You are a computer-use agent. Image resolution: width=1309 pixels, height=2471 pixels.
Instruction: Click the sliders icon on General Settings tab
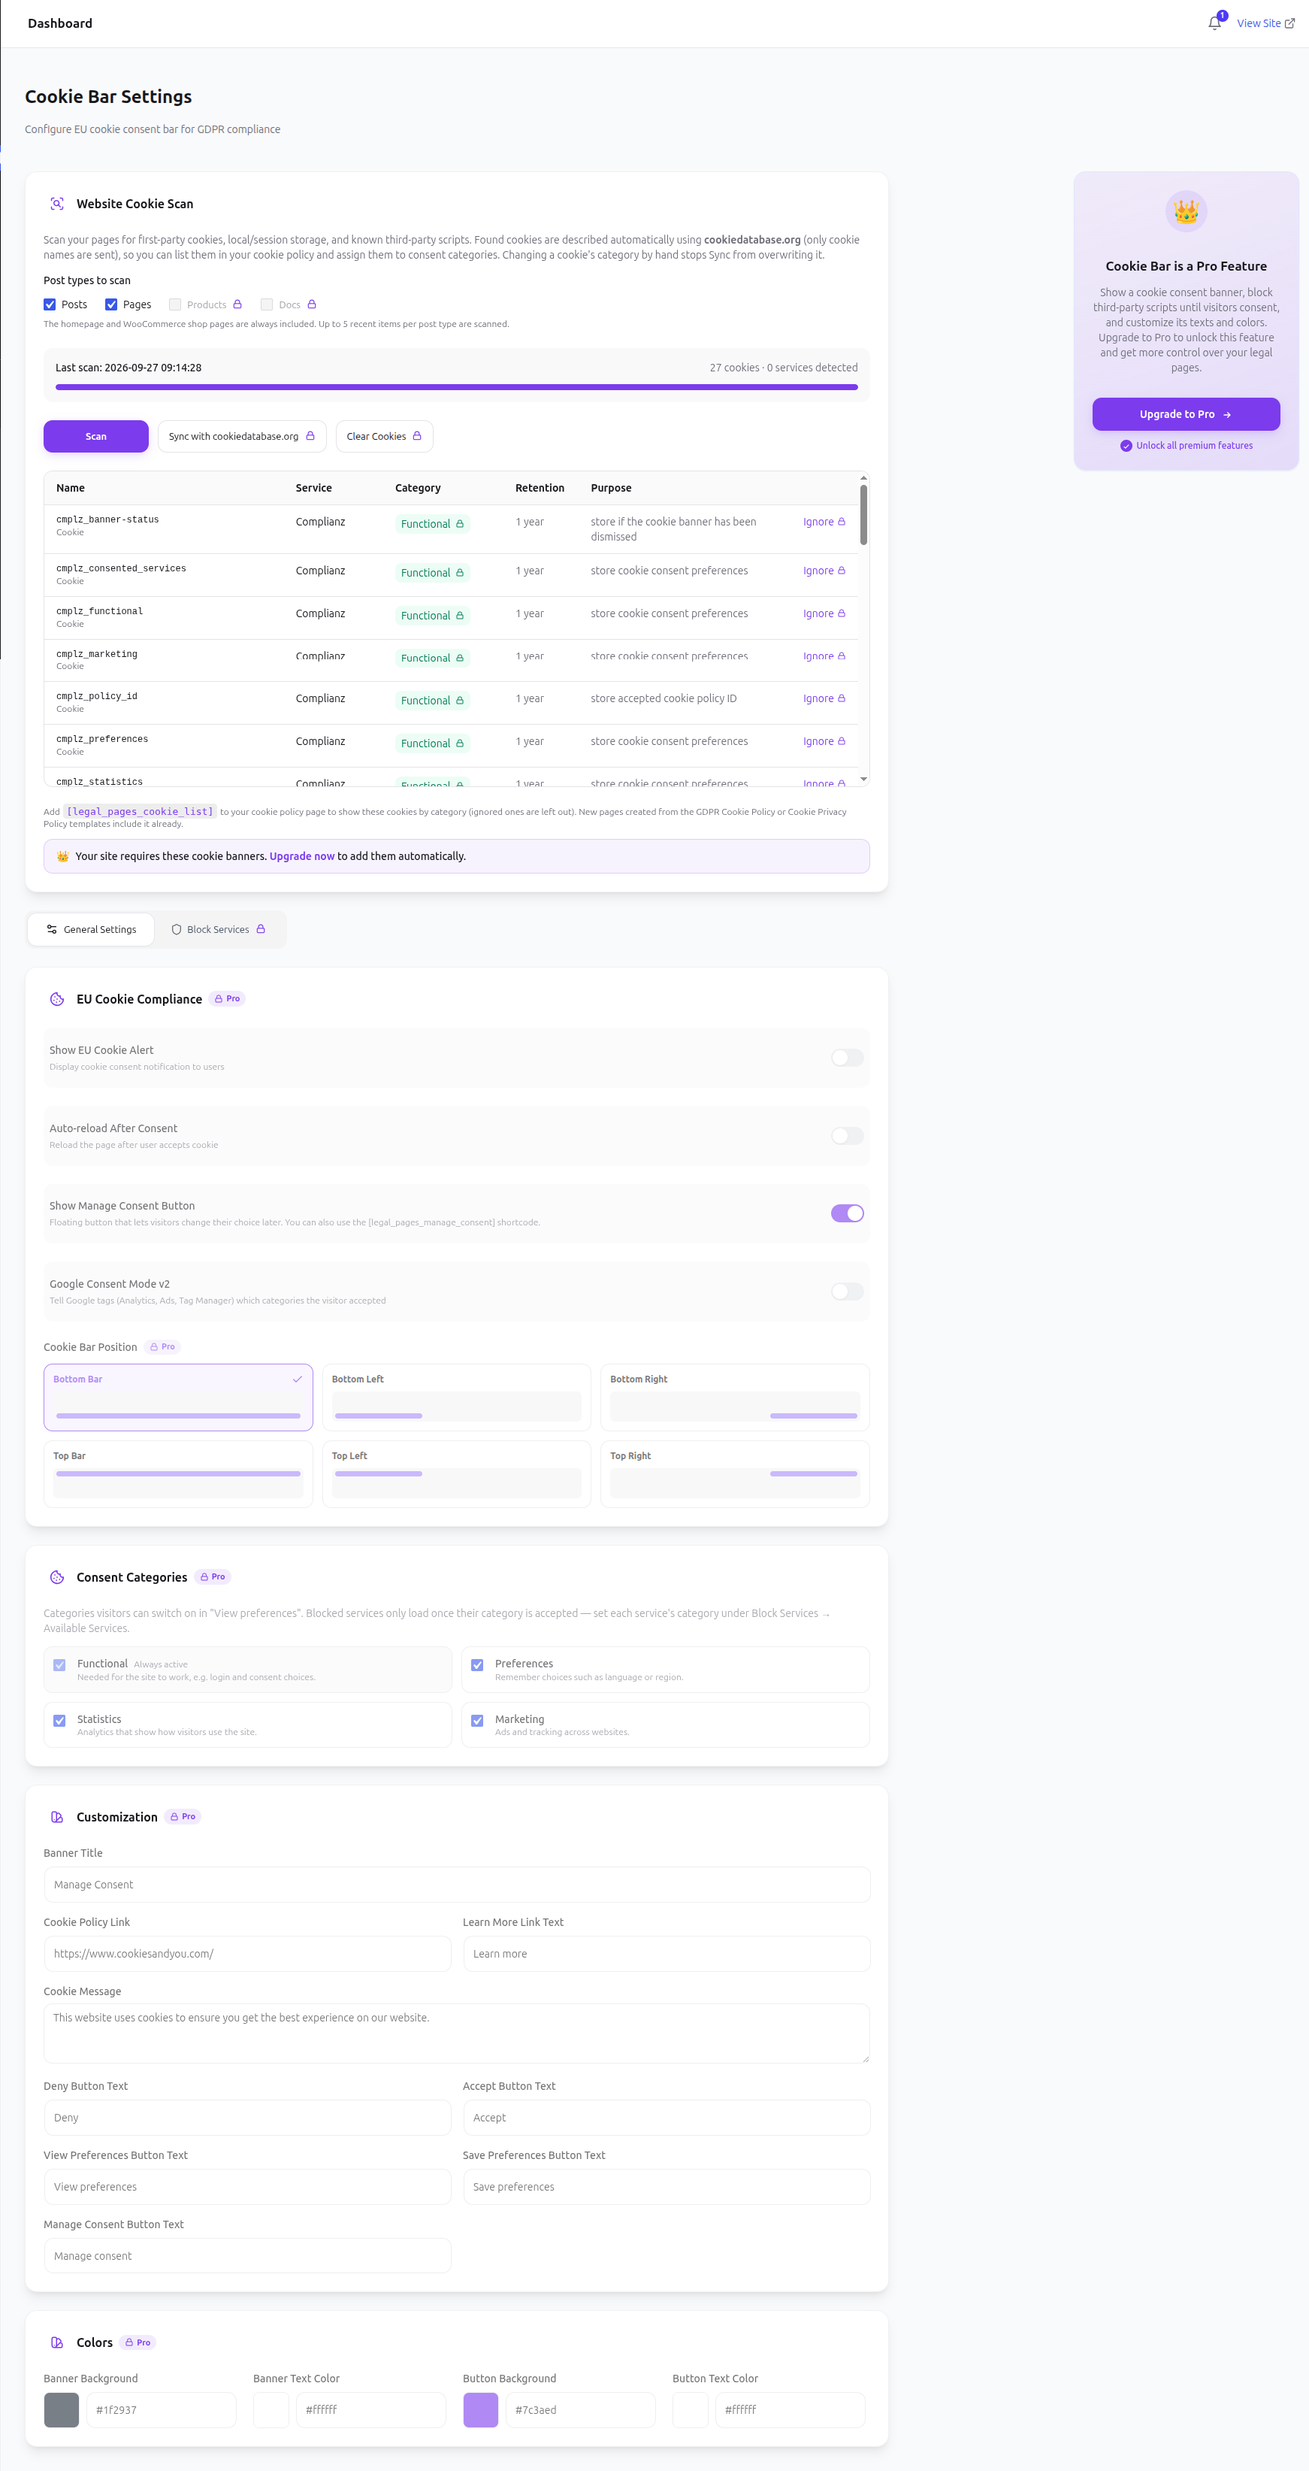pyautogui.click(x=52, y=929)
